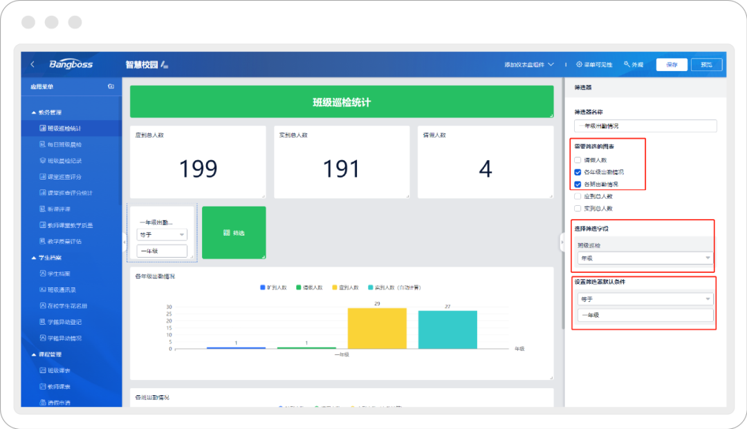747x429 pixels.
Task: Click the 筛选器名称 input field
Action: (645, 126)
